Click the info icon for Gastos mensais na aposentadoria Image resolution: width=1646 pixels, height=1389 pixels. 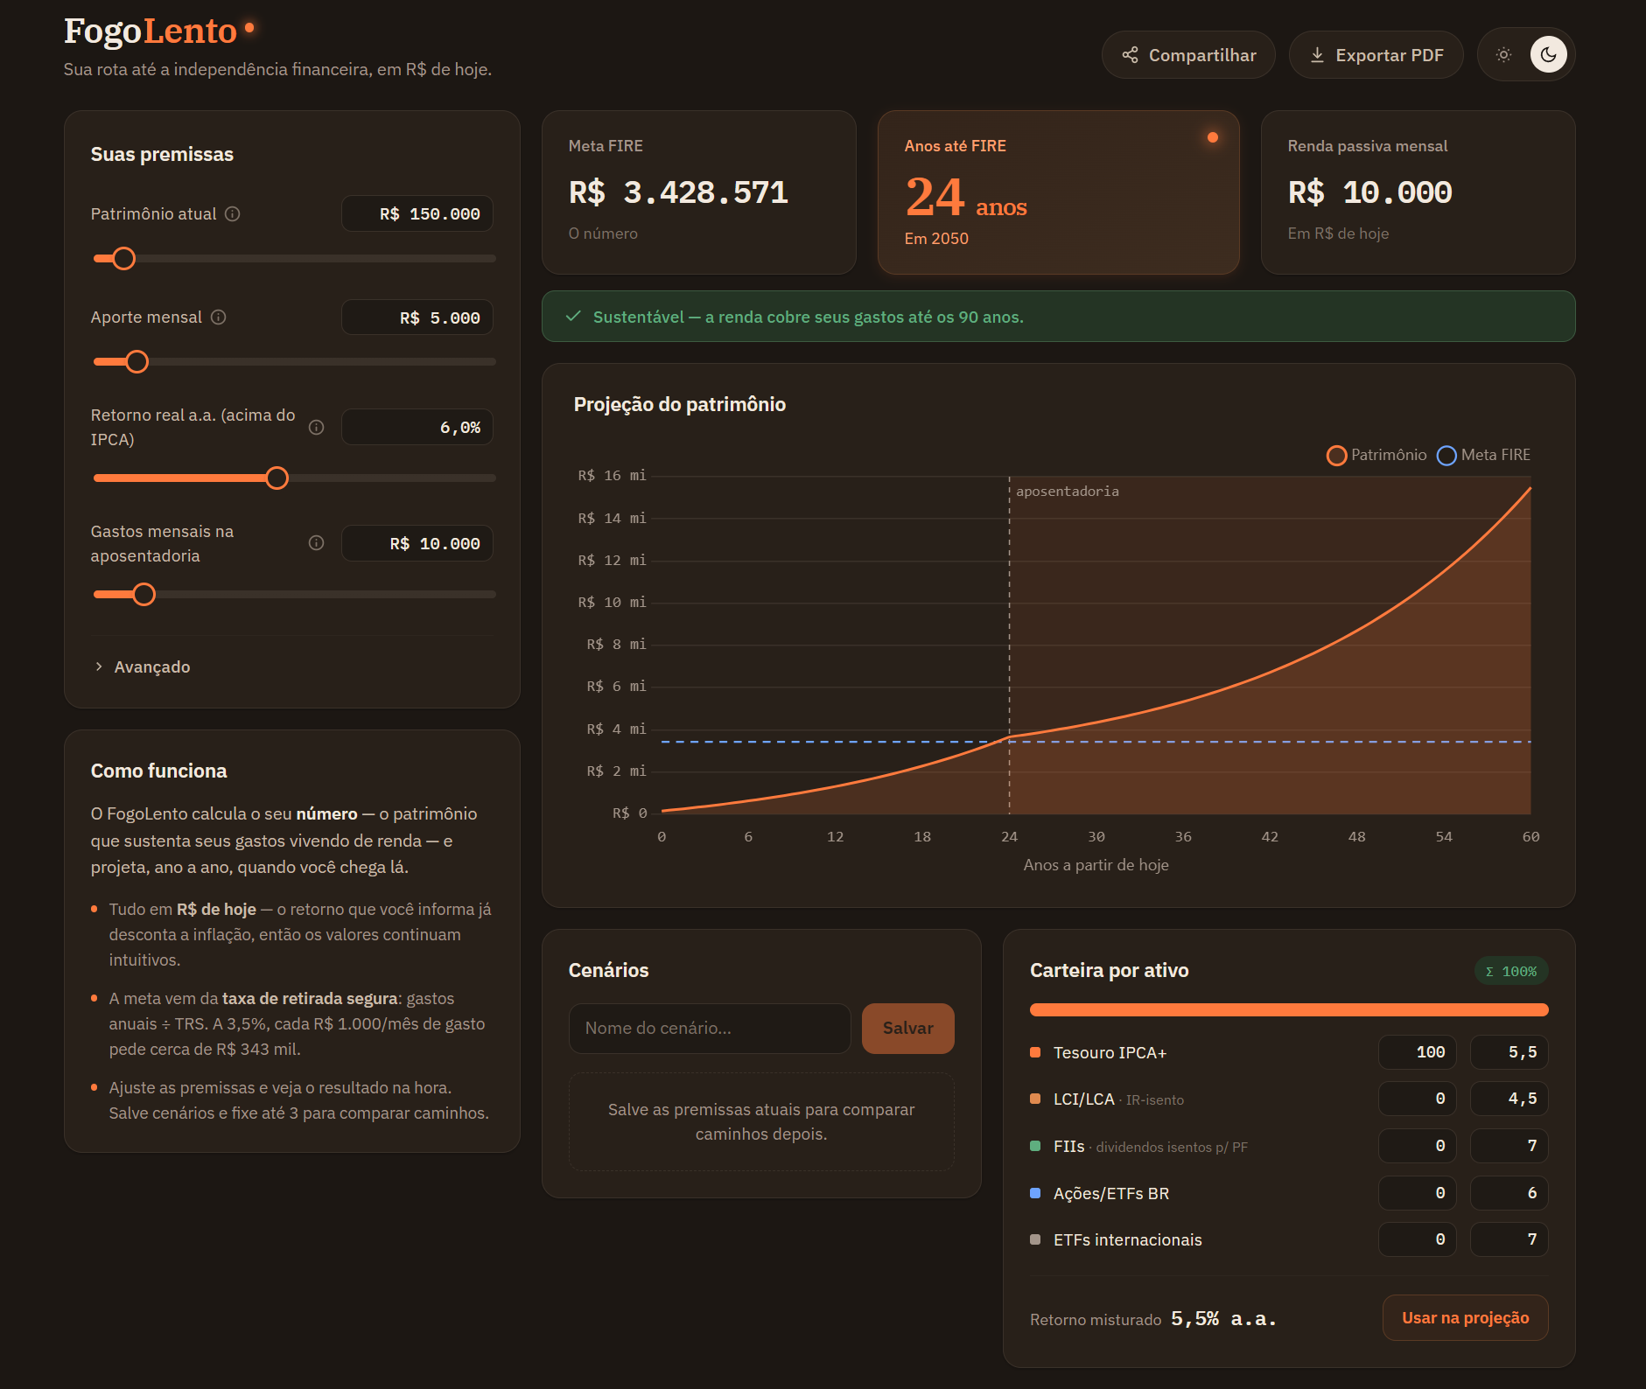[x=317, y=543]
